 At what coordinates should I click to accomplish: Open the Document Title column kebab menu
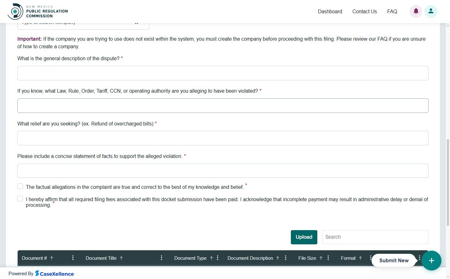click(x=161, y=258)
